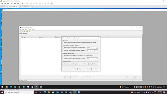Open the VMware File menu
Screen dimensions: 167x94
click(2, 3)
